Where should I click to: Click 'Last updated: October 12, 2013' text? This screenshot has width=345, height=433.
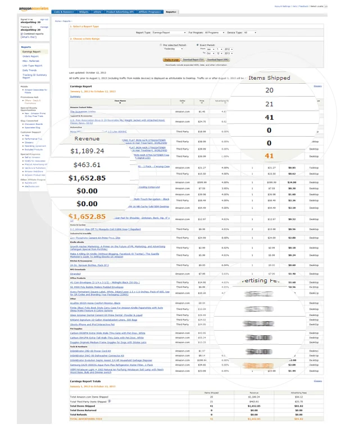pos(87,73)
